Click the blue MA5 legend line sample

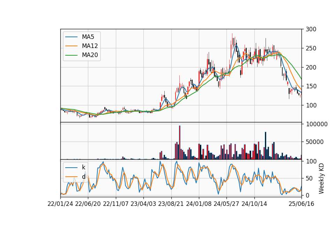click(x=71, y=37)
